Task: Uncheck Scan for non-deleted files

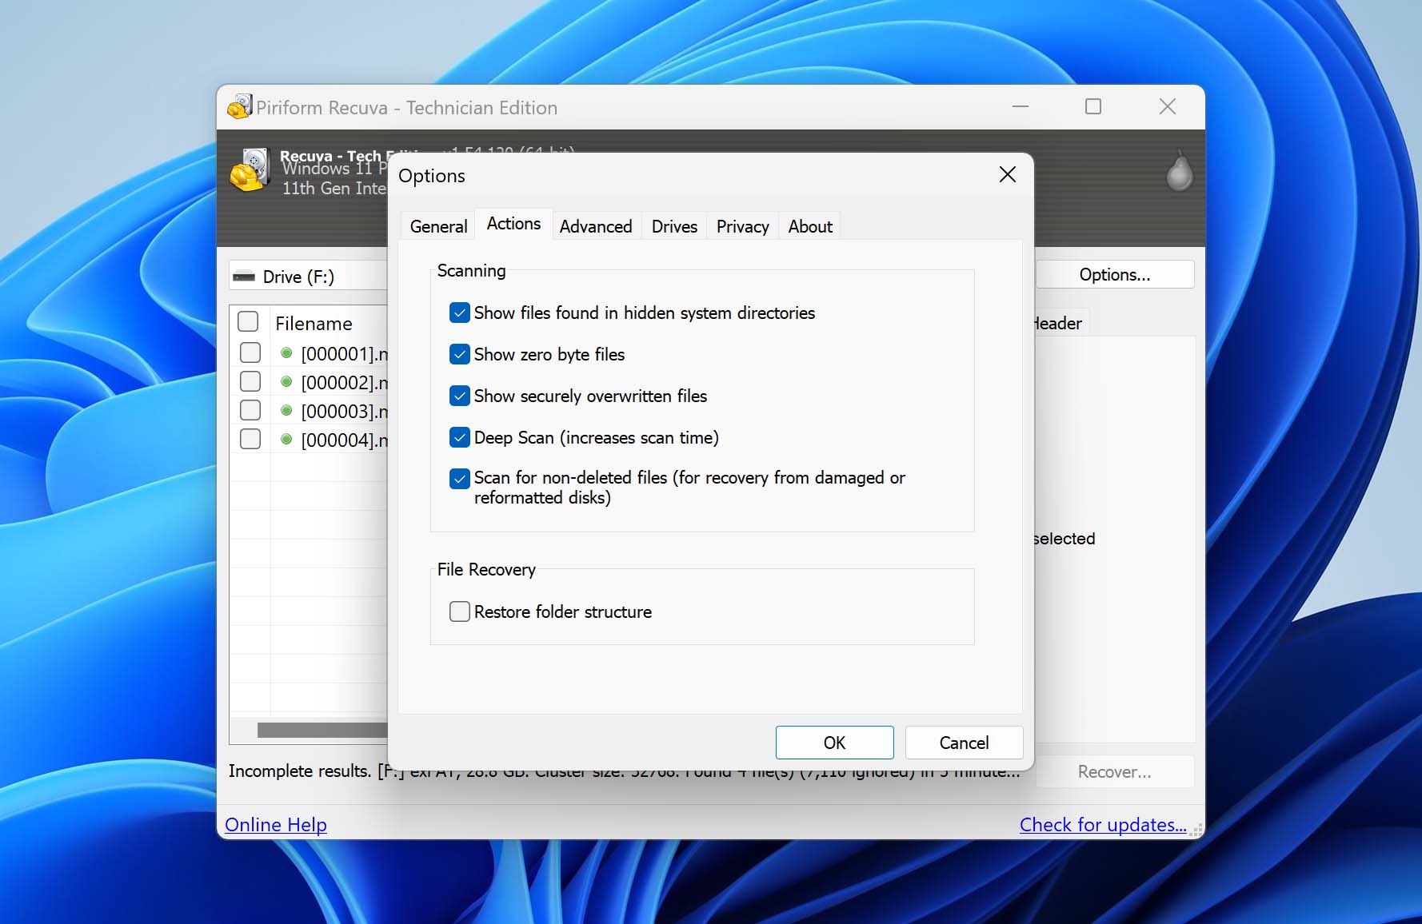Action: pyautogui.click(x=460, y=479)
